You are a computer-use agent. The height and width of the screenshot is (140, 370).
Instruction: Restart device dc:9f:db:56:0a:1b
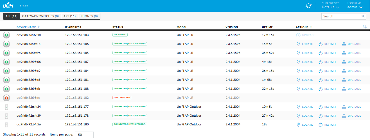[x=327, y=44]
